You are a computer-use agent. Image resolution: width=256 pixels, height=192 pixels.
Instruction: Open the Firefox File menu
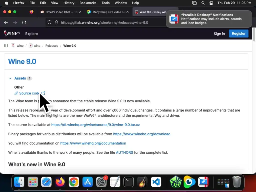point(32,3)
